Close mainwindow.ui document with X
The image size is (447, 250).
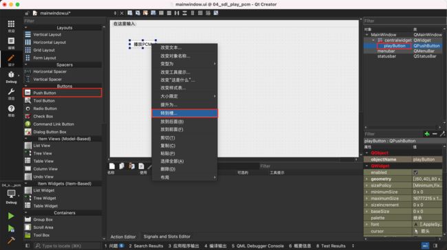tap(122, 13)
